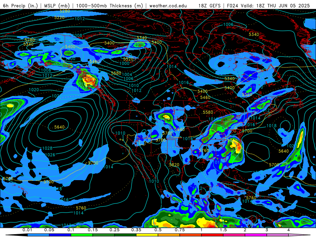Click the '0.01' legend scale value

[x=27, y=230]
